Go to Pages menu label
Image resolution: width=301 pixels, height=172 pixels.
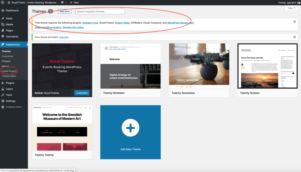click(x=9, y=30)
